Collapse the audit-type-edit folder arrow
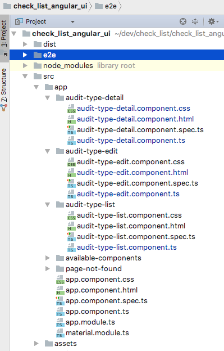Image resolution: width=224 pixels, height=351 pixels. pos(48,151)
